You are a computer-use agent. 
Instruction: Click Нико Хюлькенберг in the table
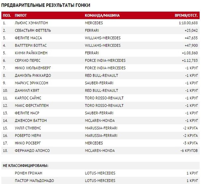pyautogui.click(x=34, y=68)
